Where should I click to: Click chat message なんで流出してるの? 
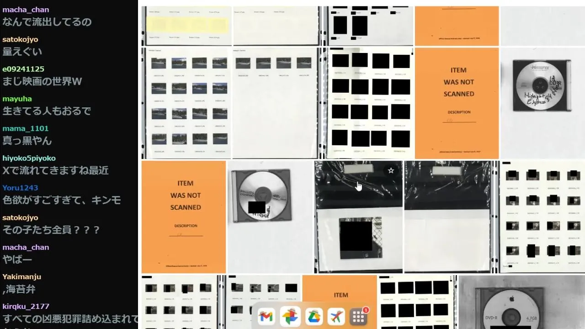click(47, 22)
